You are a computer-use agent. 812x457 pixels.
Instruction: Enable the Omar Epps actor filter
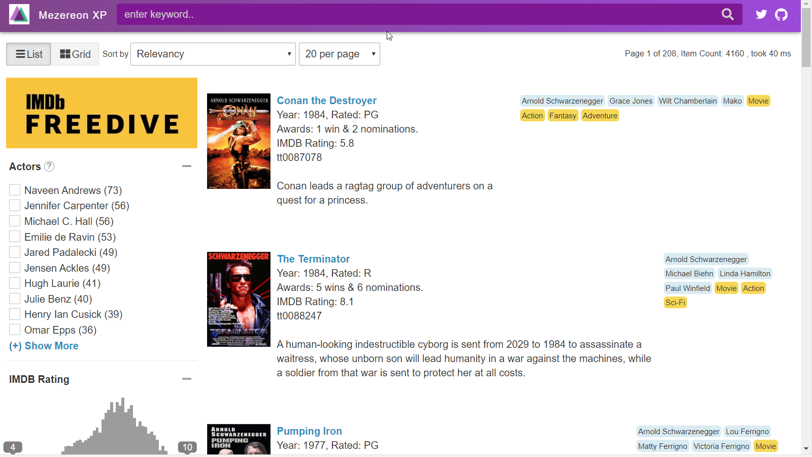15,330
